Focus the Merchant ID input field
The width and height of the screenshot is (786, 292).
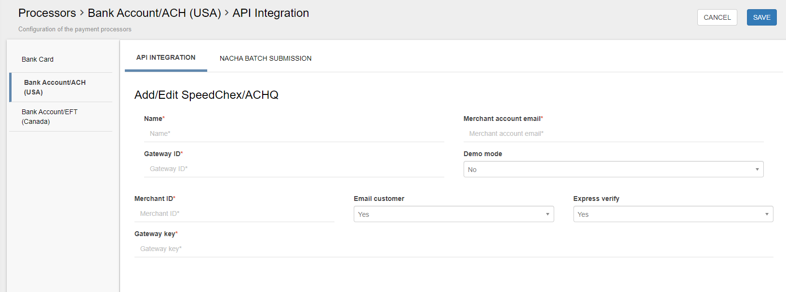[x=234, y=213]
